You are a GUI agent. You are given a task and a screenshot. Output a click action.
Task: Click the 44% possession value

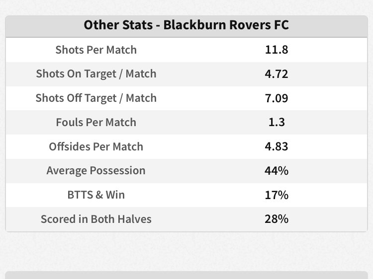[277, 171]
